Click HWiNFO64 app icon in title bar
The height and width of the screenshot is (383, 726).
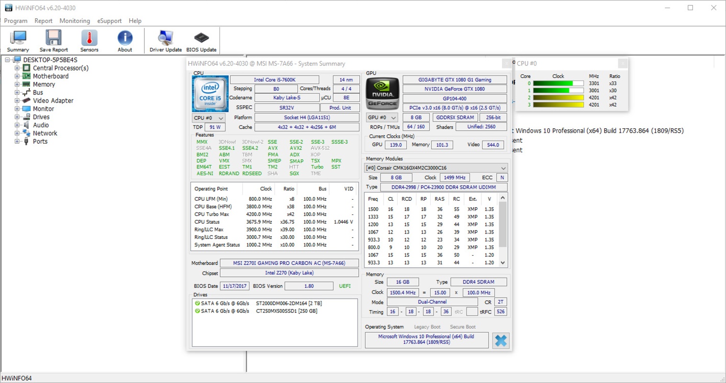point(8,8)
